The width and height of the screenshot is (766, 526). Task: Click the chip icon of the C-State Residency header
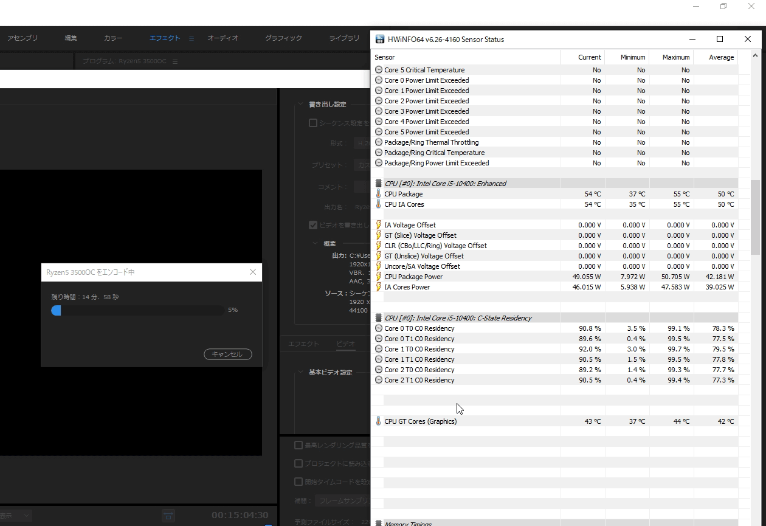tap(379, 318)
